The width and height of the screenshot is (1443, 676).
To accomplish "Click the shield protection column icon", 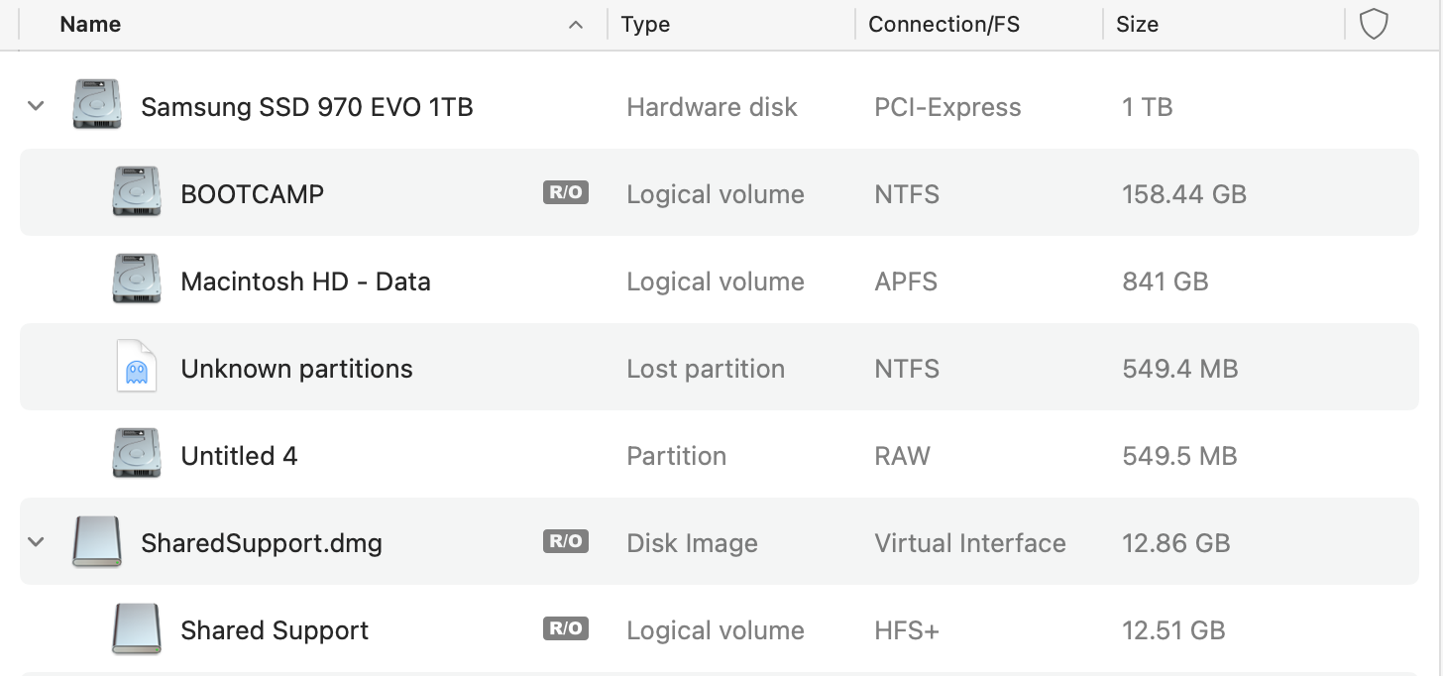I will (x=1373, y=25).
